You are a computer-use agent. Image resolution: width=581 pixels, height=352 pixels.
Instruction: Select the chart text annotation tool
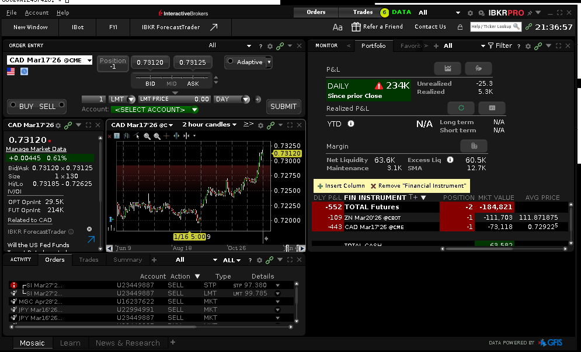[x=117, y=136]
